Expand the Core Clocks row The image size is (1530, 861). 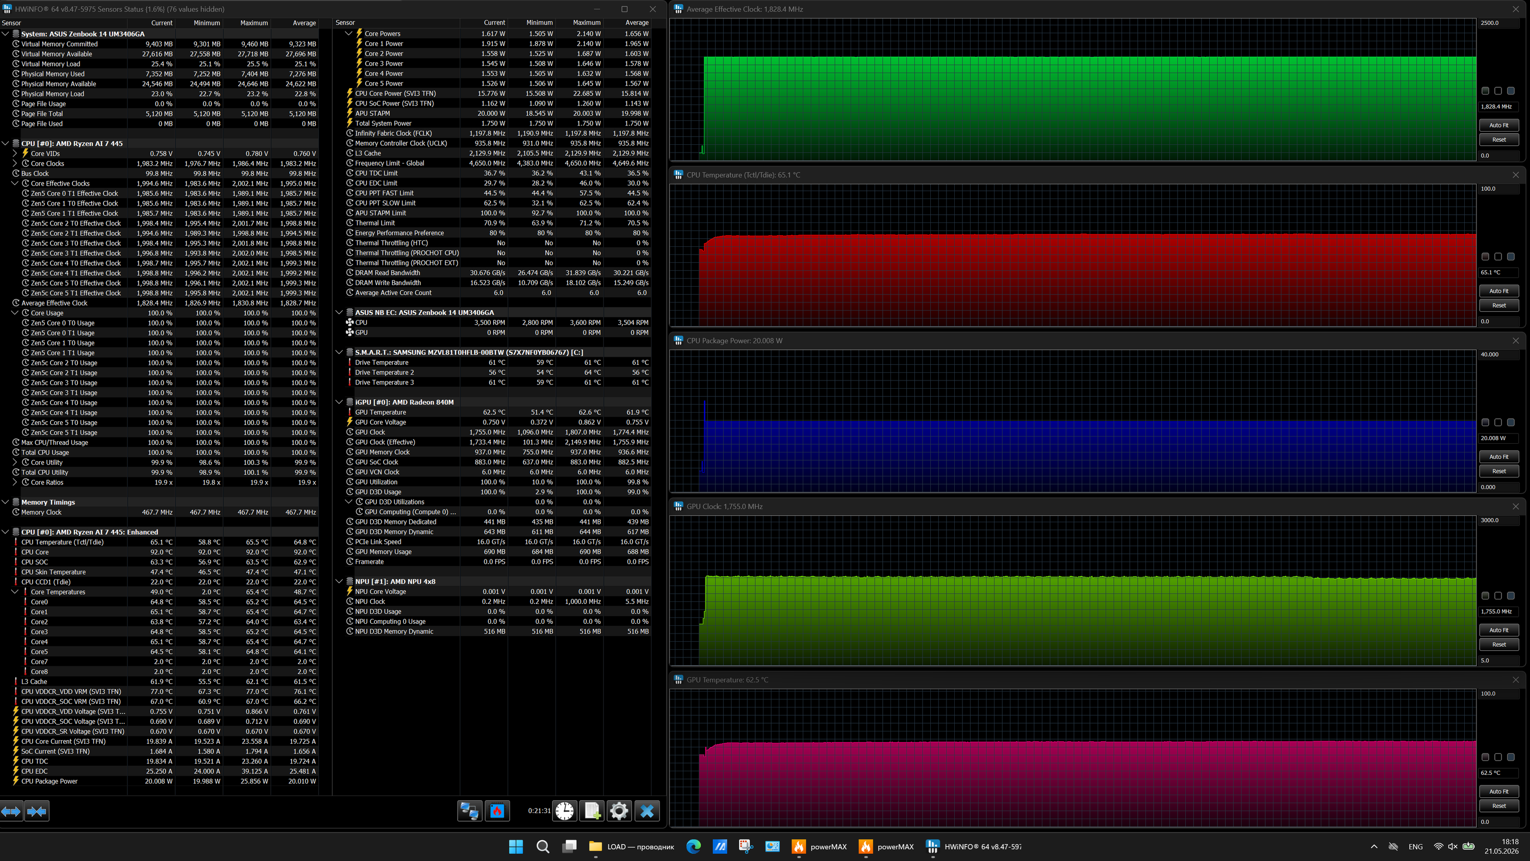15,163
